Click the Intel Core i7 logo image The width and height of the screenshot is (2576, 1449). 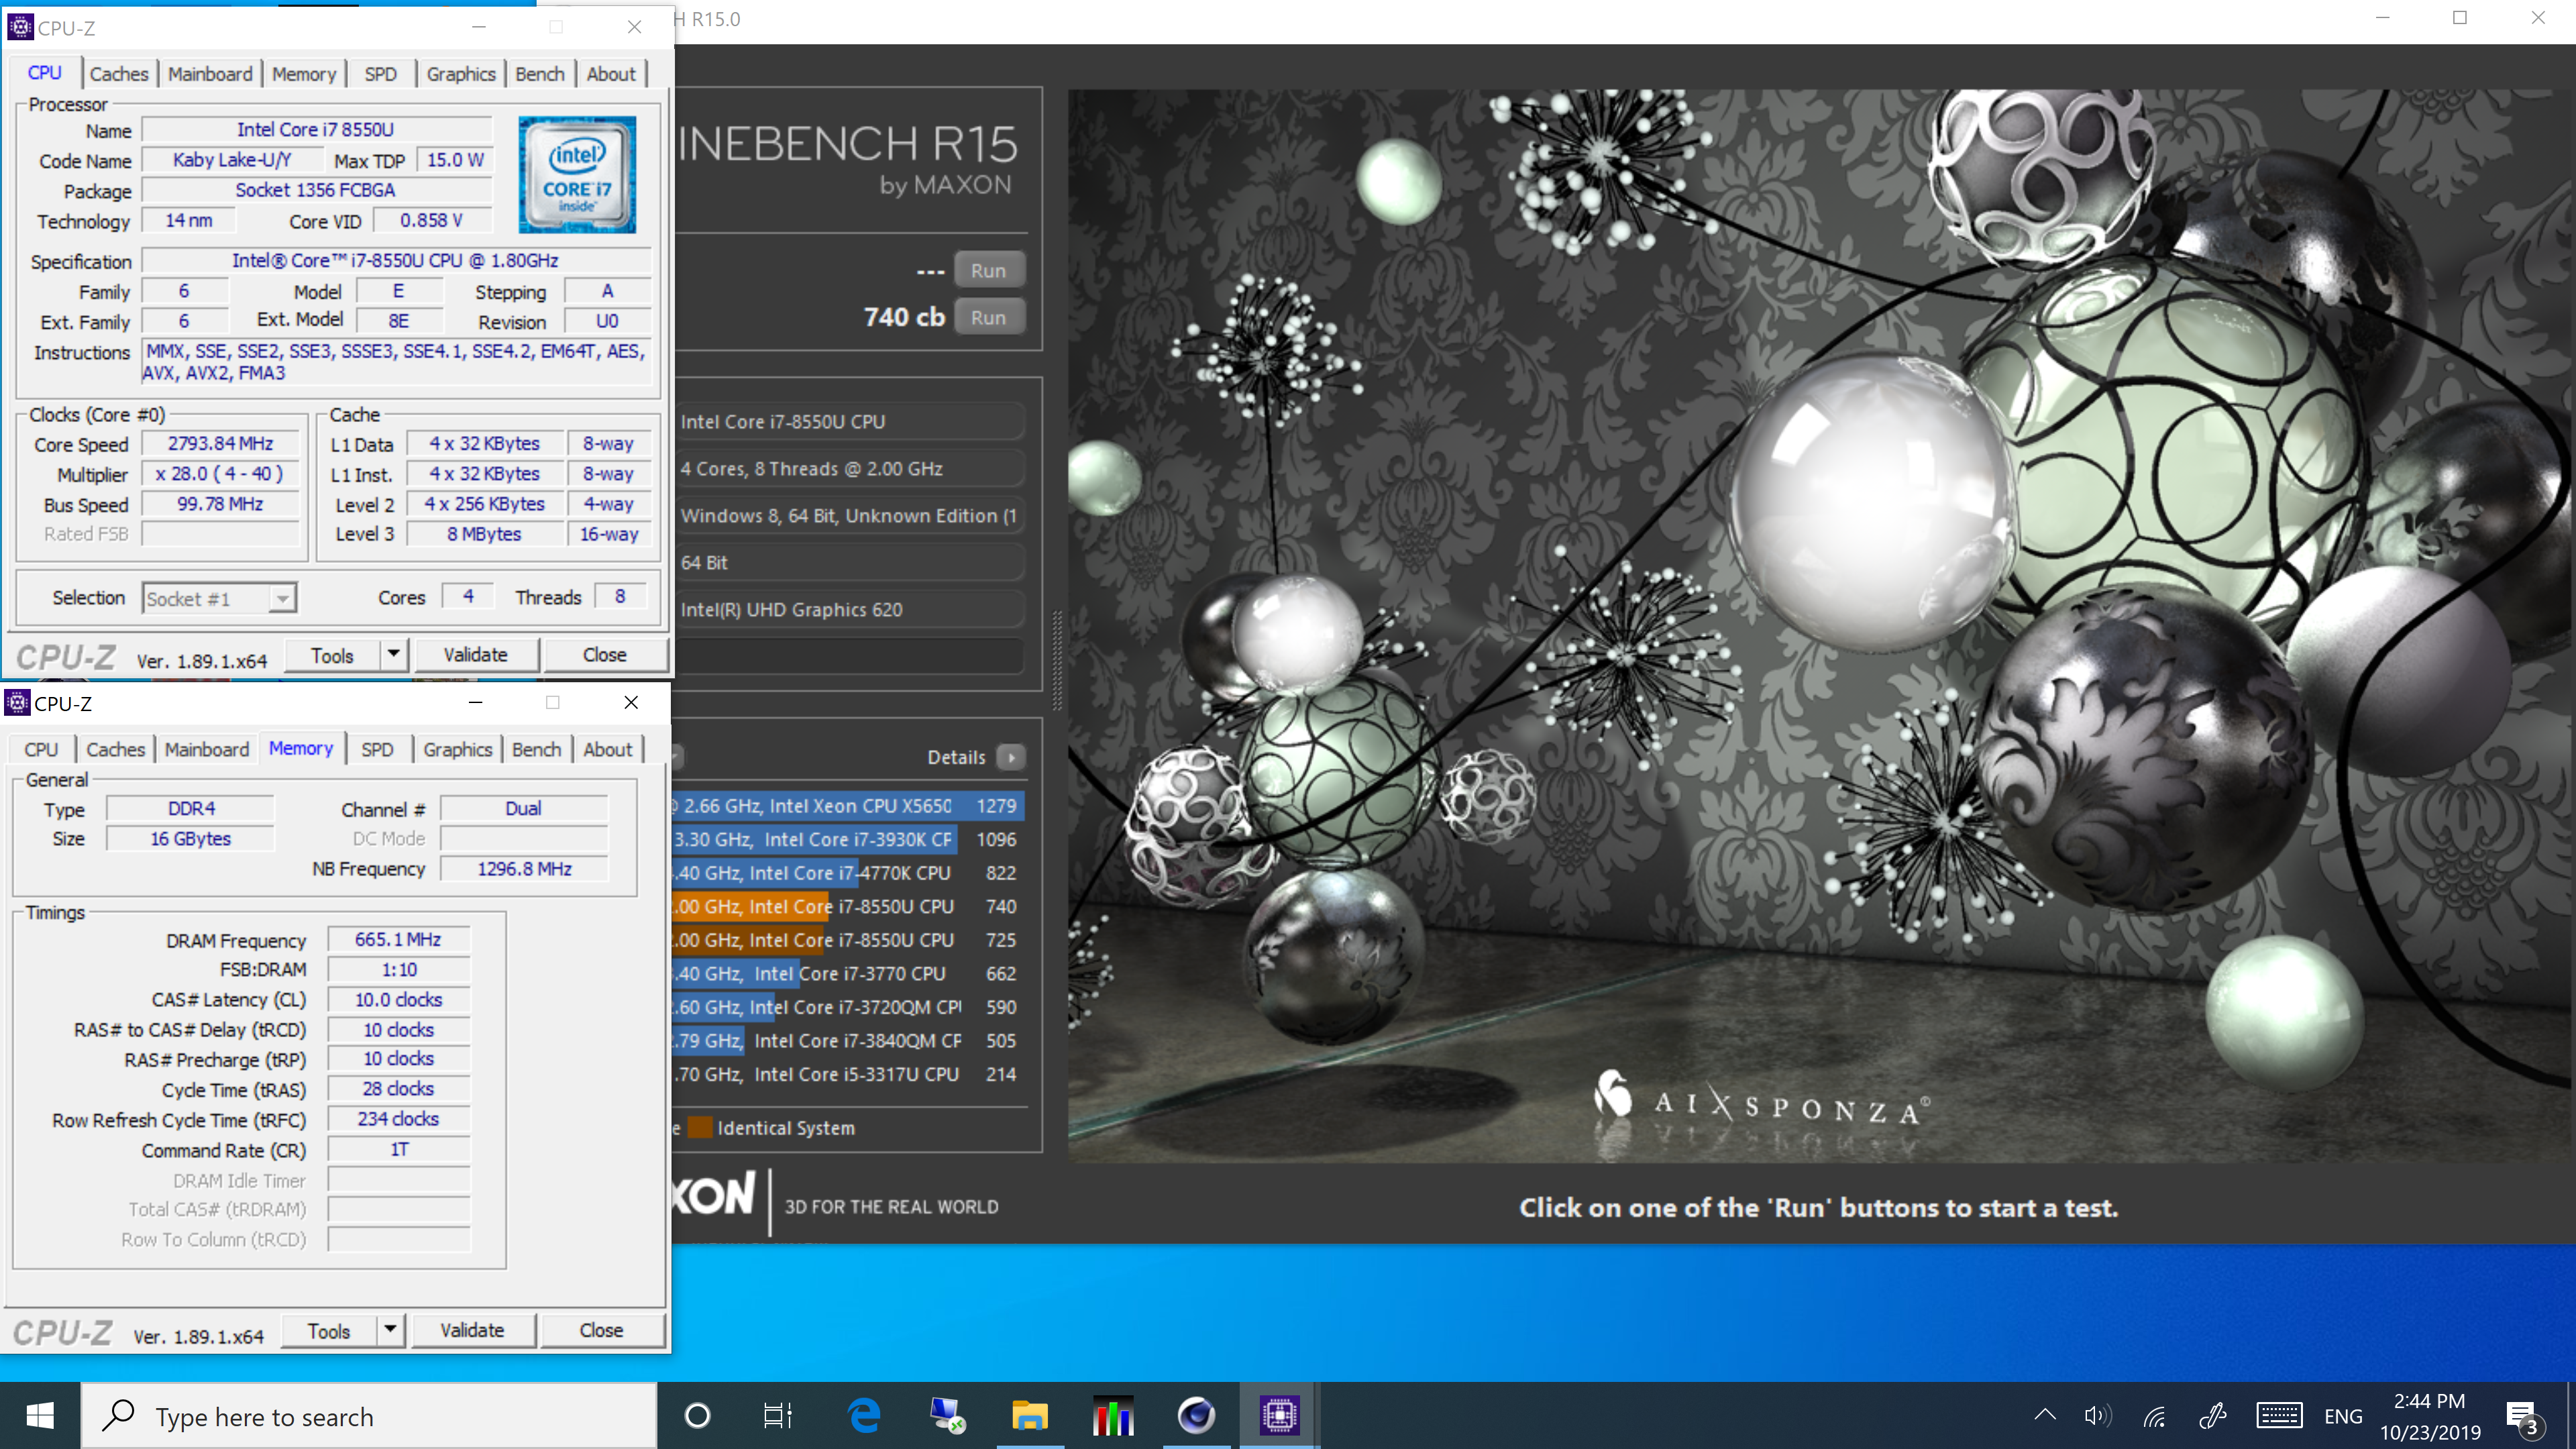click(577, 175)
